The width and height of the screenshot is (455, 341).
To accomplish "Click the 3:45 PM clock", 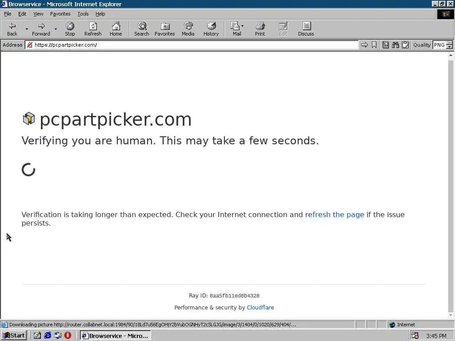I will [x=436, y=336].
